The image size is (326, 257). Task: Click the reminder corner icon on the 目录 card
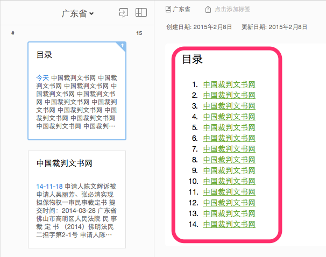(x=122, y=46)
